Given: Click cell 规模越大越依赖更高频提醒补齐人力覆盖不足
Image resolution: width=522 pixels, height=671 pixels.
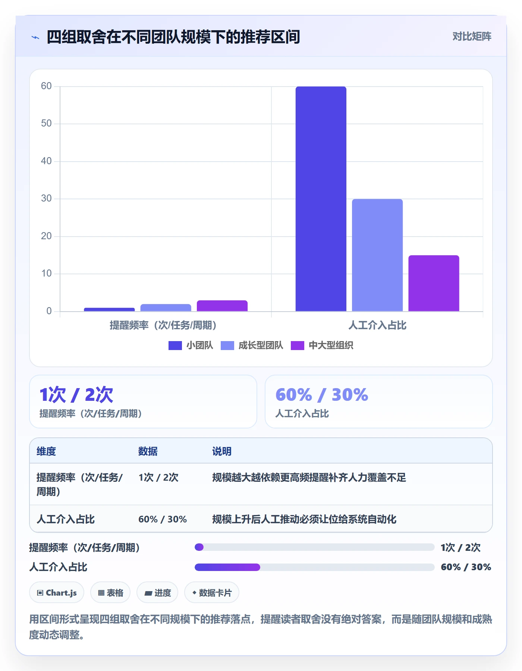Looking at the screenshot, I should [x=309, y=477].
